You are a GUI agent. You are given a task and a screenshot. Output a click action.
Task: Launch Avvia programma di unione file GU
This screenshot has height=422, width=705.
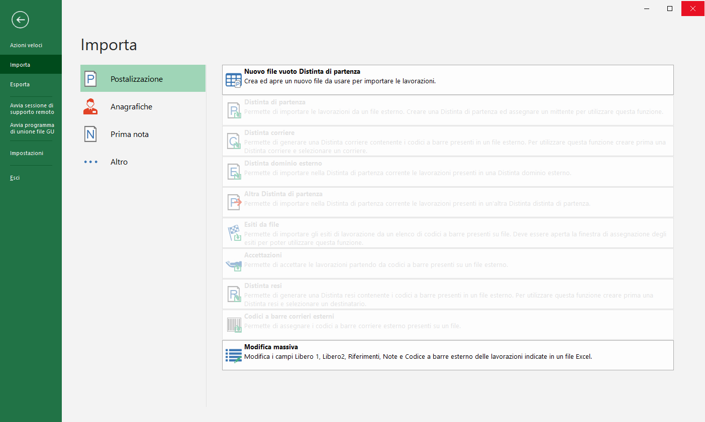(32, 128)
